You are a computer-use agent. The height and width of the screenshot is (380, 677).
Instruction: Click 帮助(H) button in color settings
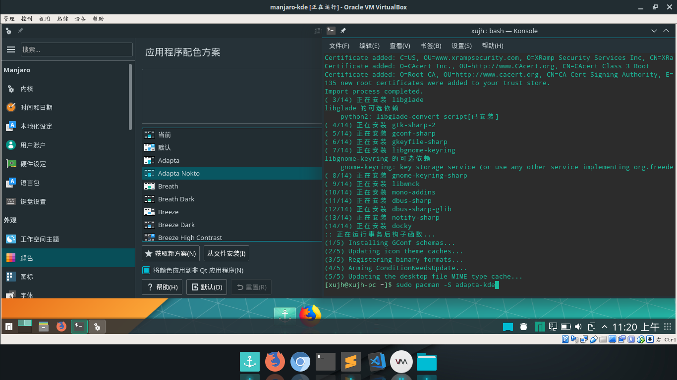point(162,287)
